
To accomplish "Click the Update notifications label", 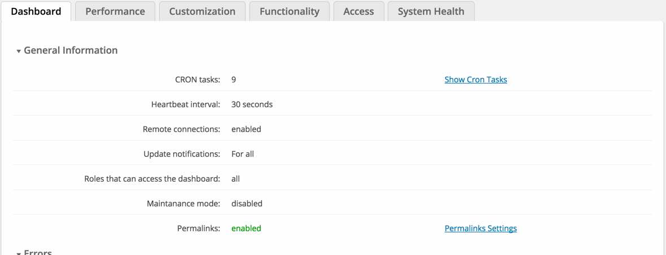I will pos(182,154).
